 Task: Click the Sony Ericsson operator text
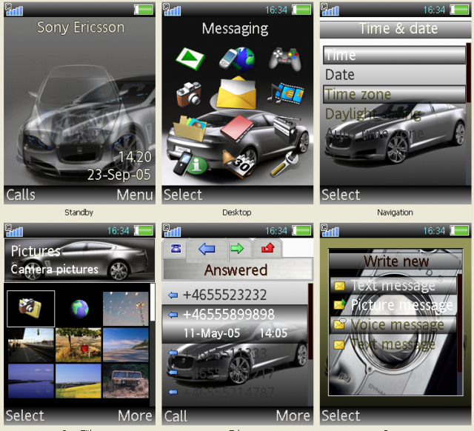pos(81,27)
